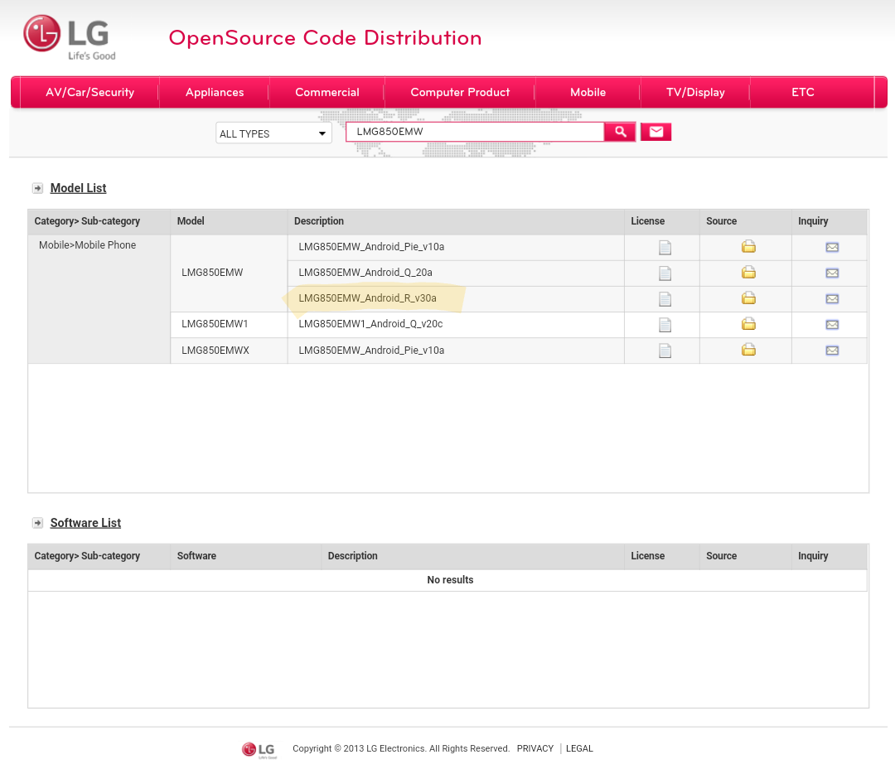Click the Software List heading link
Image resolution: width=895 pixels, height=774 pixels.
click(x=85, y=523)
